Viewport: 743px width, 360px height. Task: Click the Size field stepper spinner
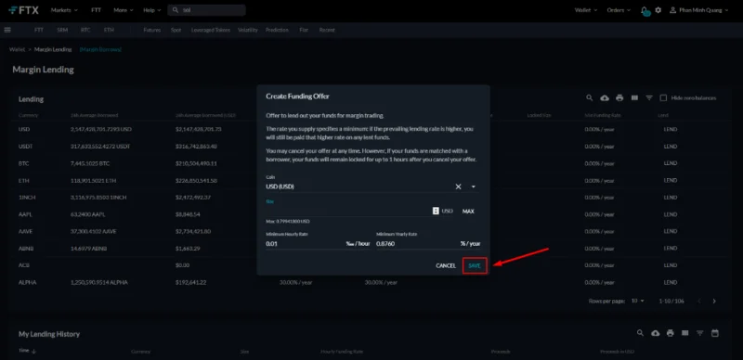pyautogui.click(x=436, y=212)
